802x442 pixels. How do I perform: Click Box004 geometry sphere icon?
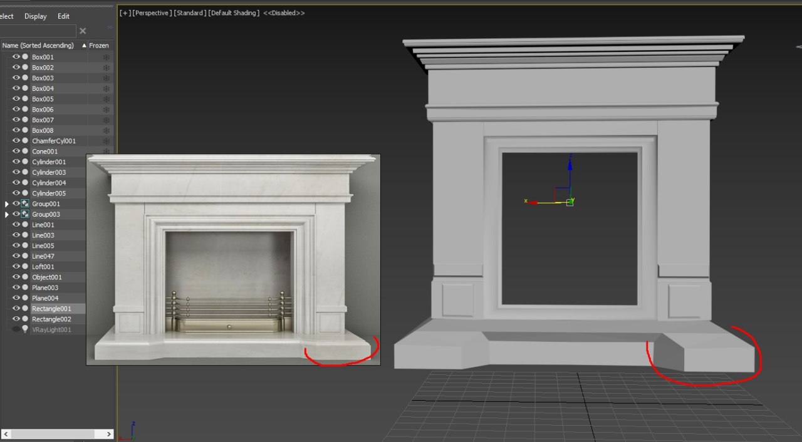tap(25, 88)
